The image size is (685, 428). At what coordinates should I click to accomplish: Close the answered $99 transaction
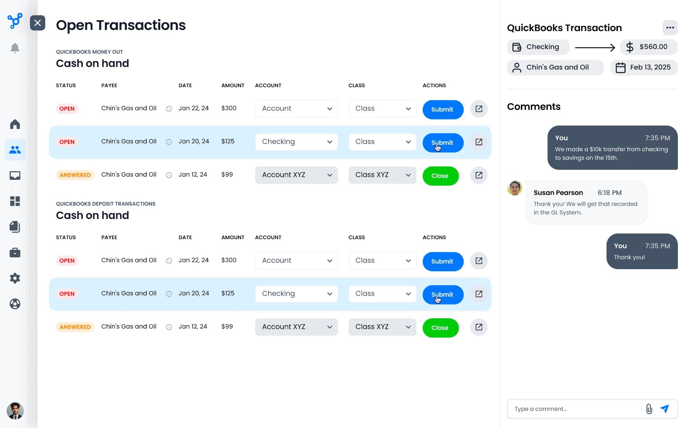point(440,176)
